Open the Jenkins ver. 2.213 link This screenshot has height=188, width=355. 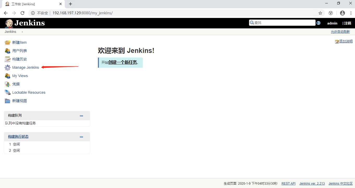pos(312,184)
